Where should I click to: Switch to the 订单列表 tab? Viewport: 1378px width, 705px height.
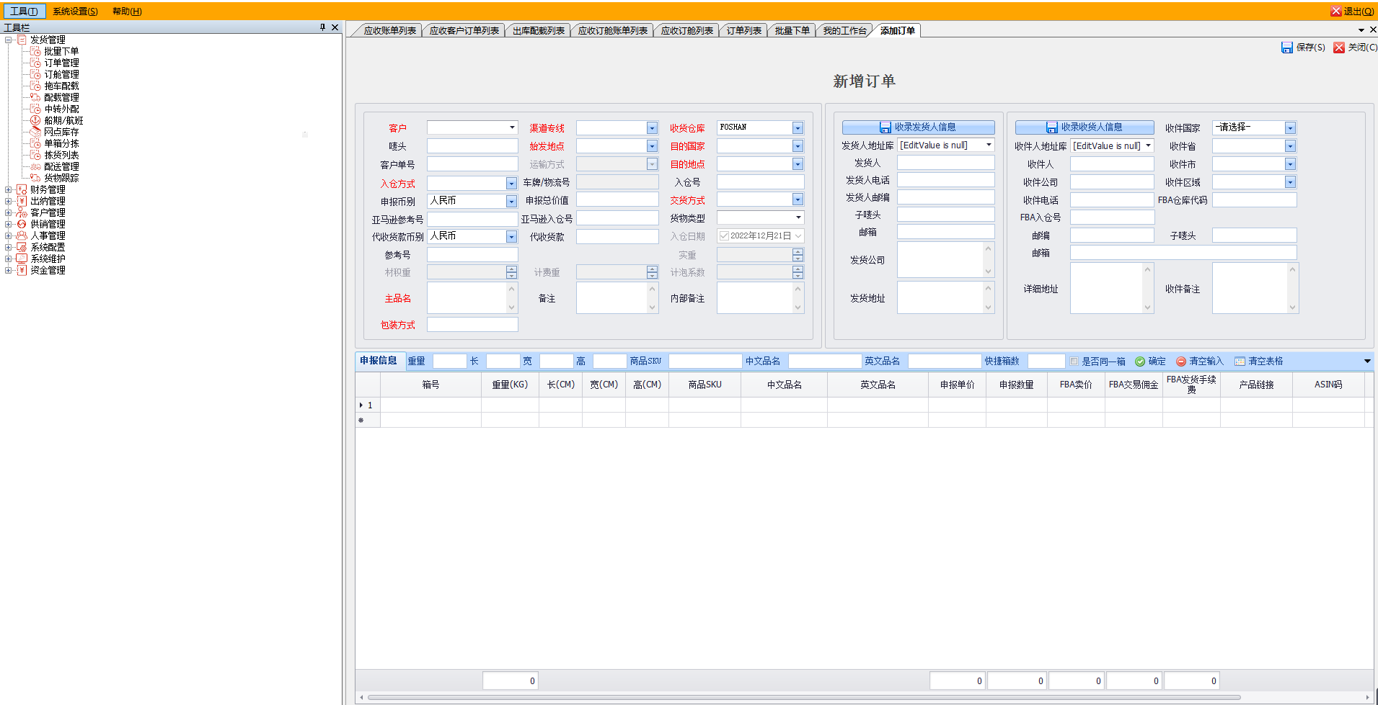[743, 30]
